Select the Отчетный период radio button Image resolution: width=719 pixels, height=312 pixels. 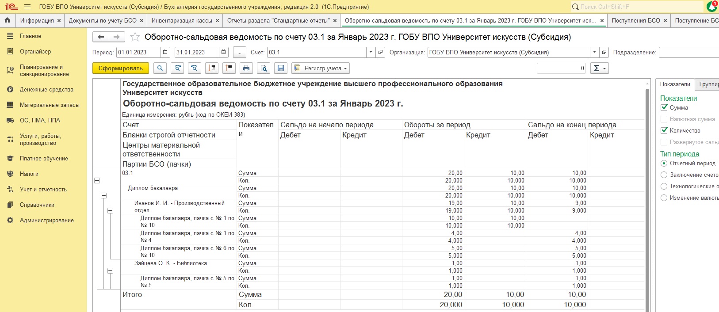(664, 163)
